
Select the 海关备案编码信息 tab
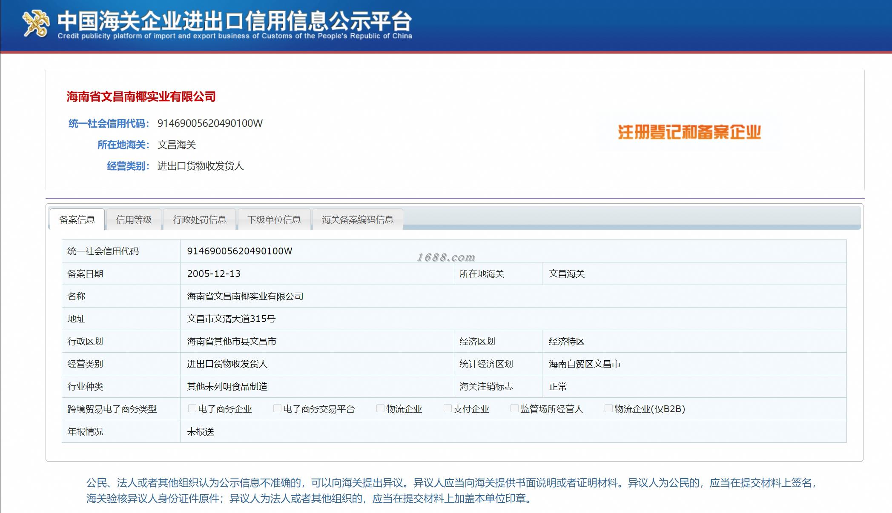pos(358,219)
